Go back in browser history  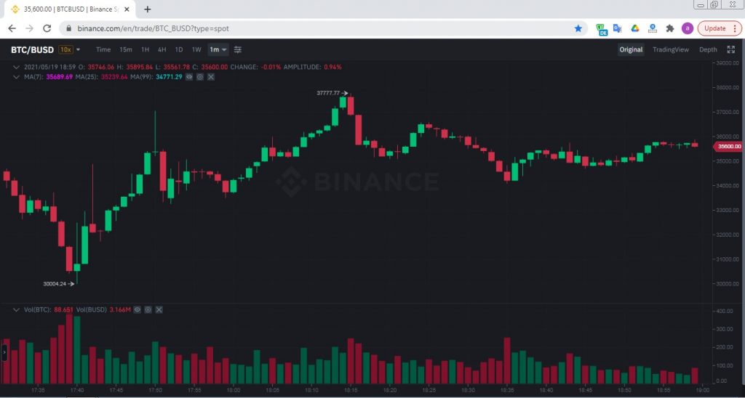[x=12, y=28]
